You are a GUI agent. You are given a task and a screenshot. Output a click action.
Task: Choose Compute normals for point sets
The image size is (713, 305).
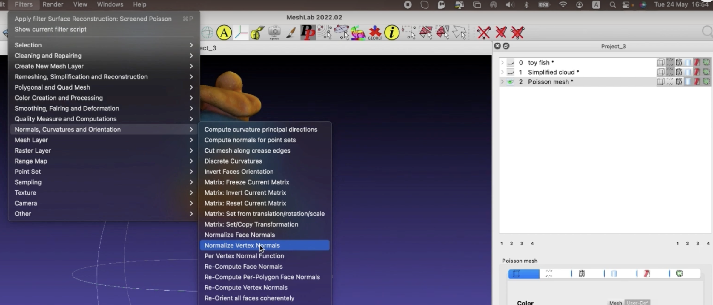point(265,140)
